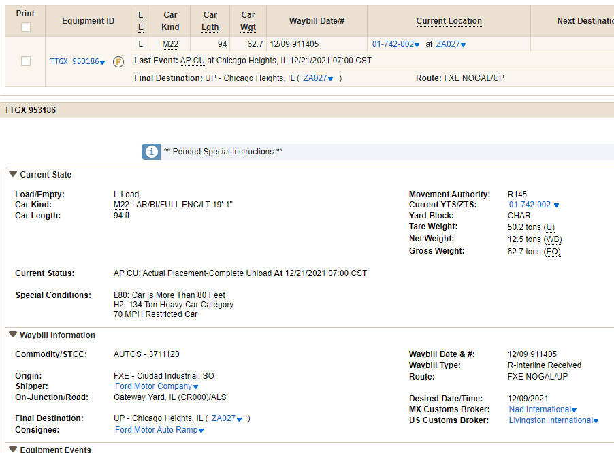Click the Current Status AP CU description
Image resolution: width=614 pixels, height=453 pixels.
pos(240,273)
